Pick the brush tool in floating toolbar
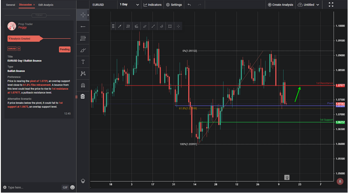This screenshot has height=193, width=348. click(145, 27)
